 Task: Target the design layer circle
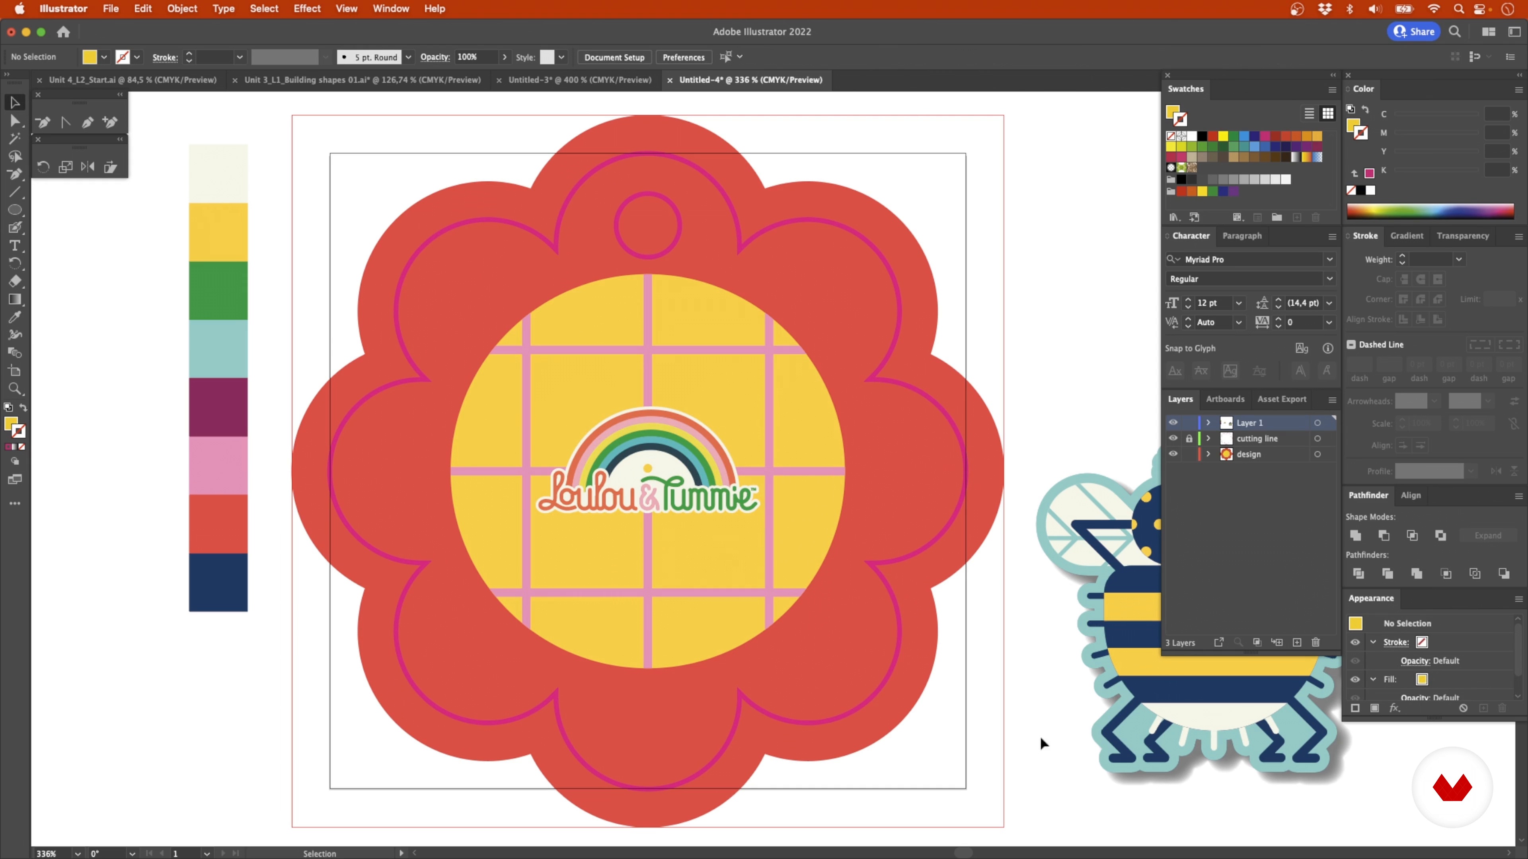pyautogui.click(x=1318, y=454)
